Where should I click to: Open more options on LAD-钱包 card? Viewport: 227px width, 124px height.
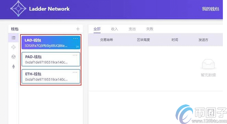click(x=76, y=39)
